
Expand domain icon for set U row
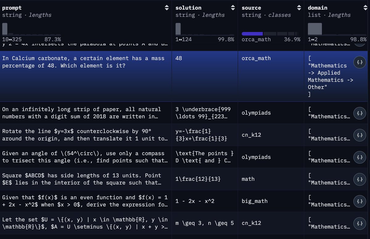pos(359,223)
